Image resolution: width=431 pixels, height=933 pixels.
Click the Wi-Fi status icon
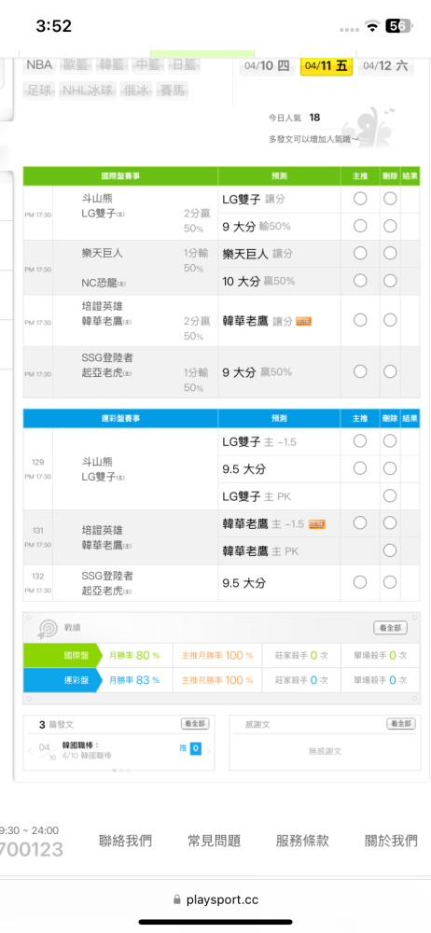tap(373, 26)
